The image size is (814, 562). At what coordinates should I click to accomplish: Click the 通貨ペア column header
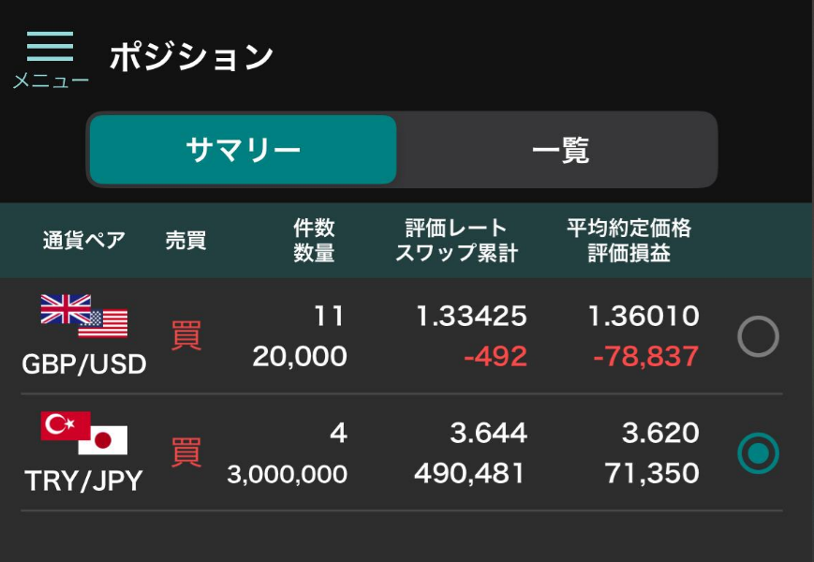[84, 241]
